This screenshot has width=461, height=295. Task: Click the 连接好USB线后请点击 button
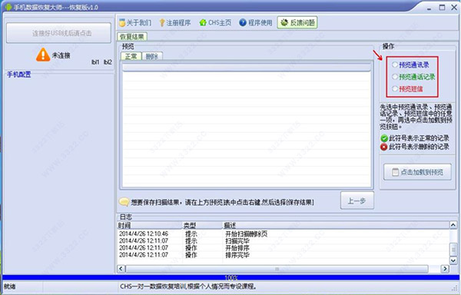click(59, 33)
